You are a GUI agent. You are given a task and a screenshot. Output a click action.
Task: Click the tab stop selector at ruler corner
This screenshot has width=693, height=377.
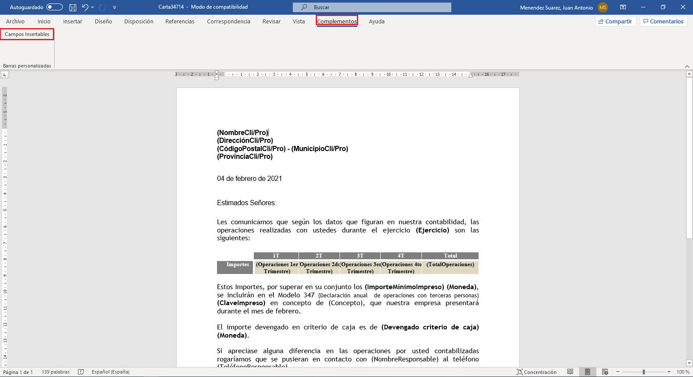[x=5, y=74]
